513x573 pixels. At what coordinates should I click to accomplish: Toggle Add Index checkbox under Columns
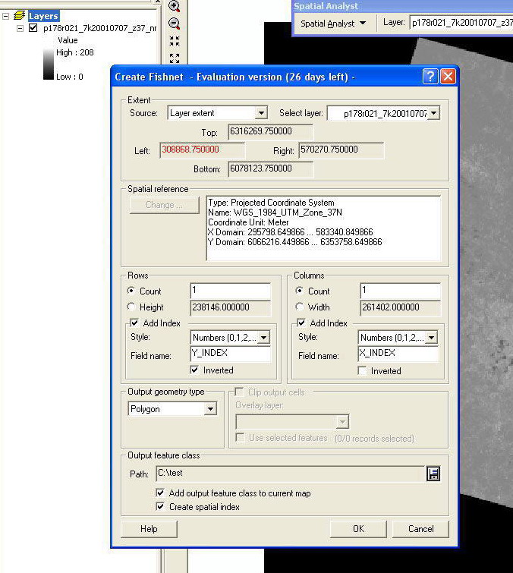point(301,323)
